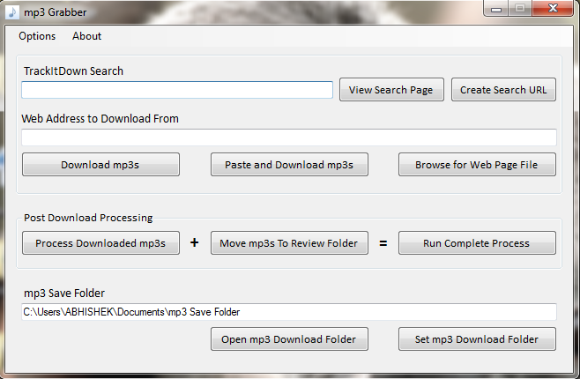The width and height of the screenshot is (580, 379).
Task: Click Move mp3s To Review Folder button
Action: pyautogui.click(x=289, y=243)
